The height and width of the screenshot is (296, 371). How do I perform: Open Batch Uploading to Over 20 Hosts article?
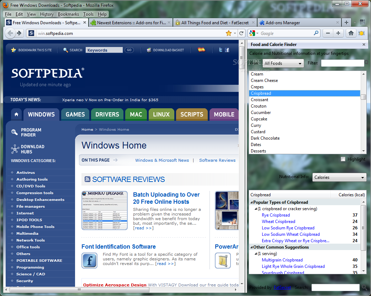click(x=166, y=198)
